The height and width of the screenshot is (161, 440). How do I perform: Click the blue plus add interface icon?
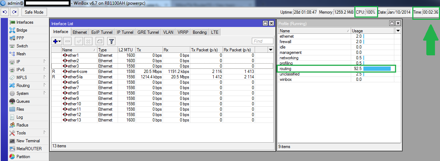point(55,41)
